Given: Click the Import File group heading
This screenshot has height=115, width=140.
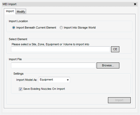Looking at the screenshot, I should pyautogui.click(x=15, y=59).
